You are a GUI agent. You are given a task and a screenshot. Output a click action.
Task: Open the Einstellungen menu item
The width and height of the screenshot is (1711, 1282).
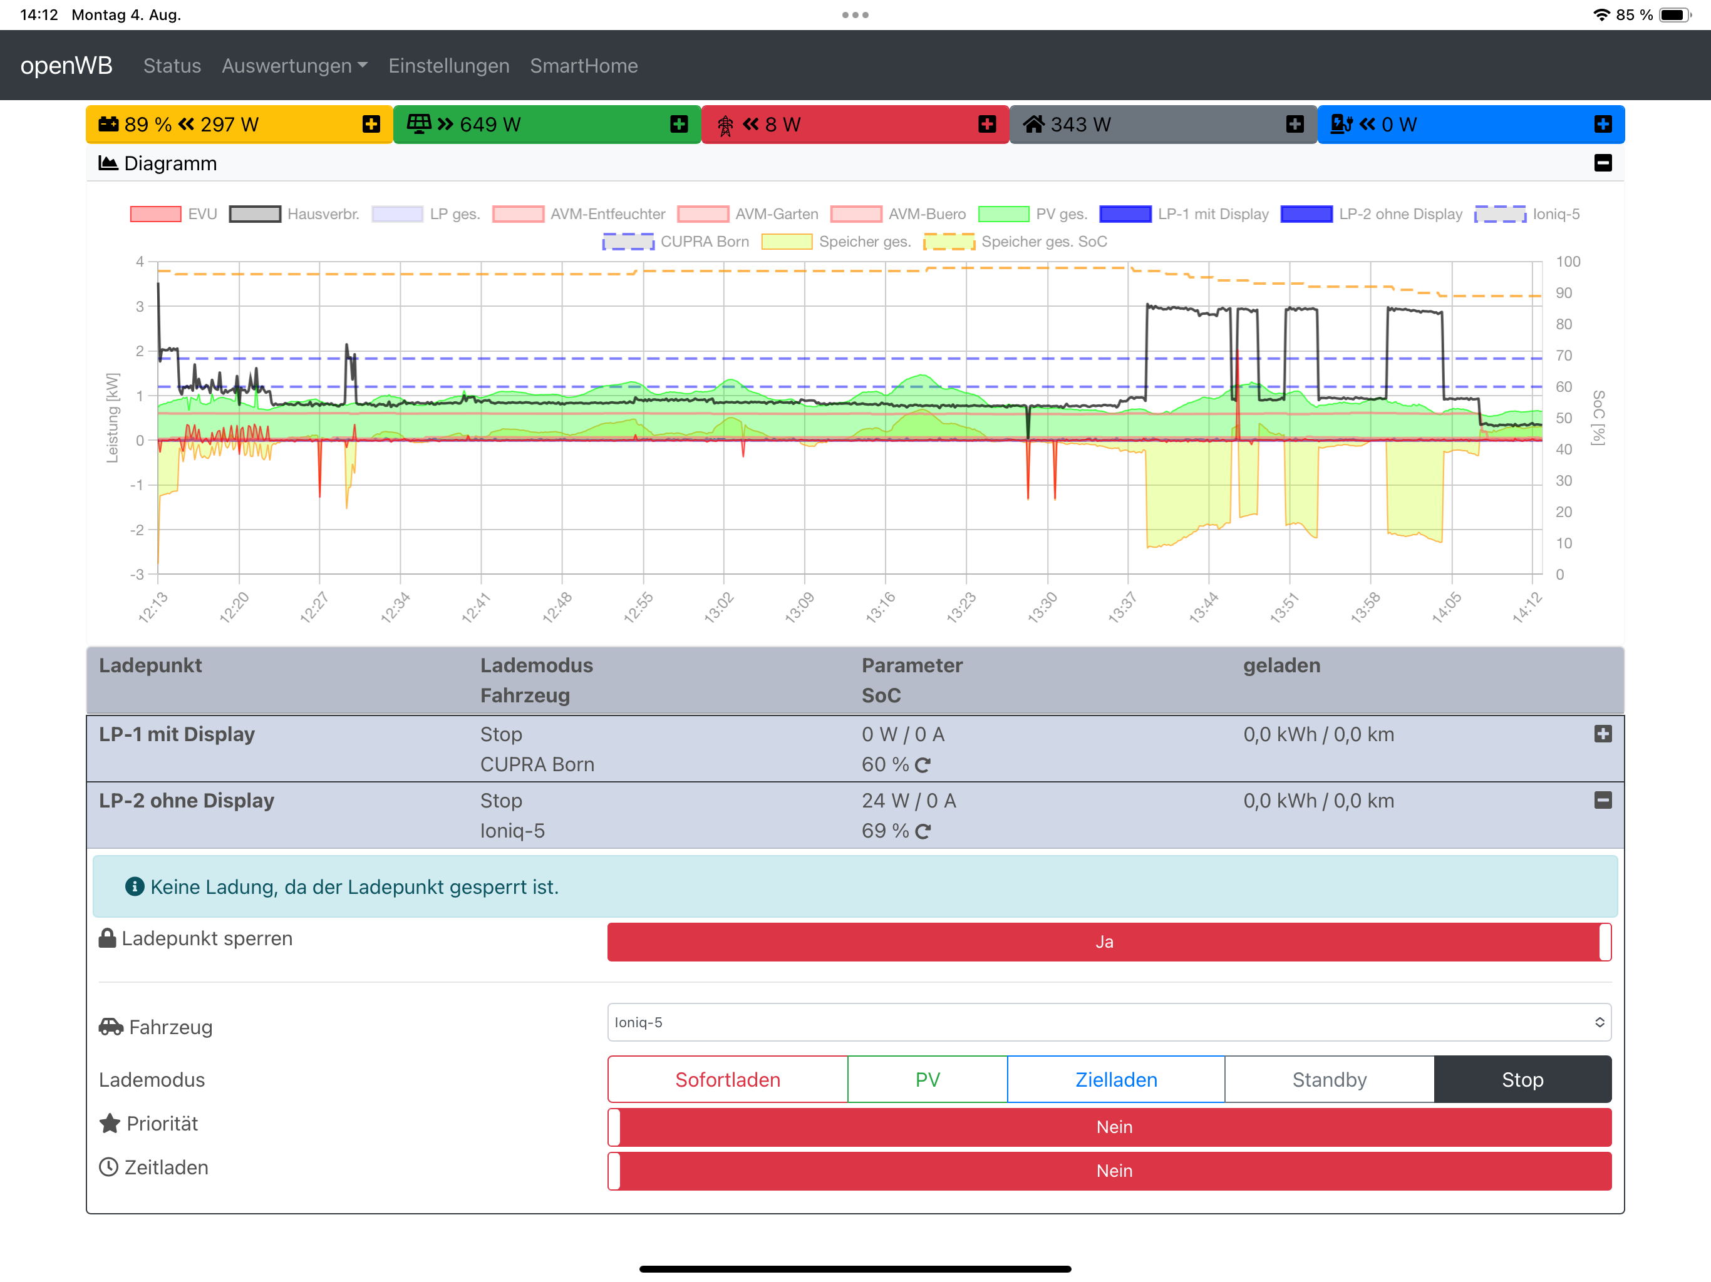tap(448, 66)
